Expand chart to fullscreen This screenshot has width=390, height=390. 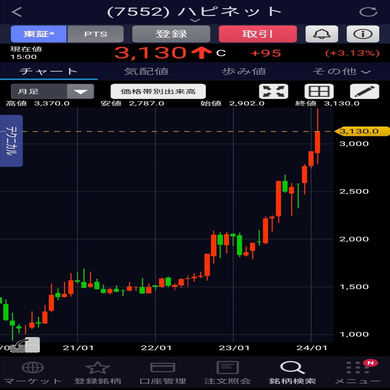tap(274, 91)
